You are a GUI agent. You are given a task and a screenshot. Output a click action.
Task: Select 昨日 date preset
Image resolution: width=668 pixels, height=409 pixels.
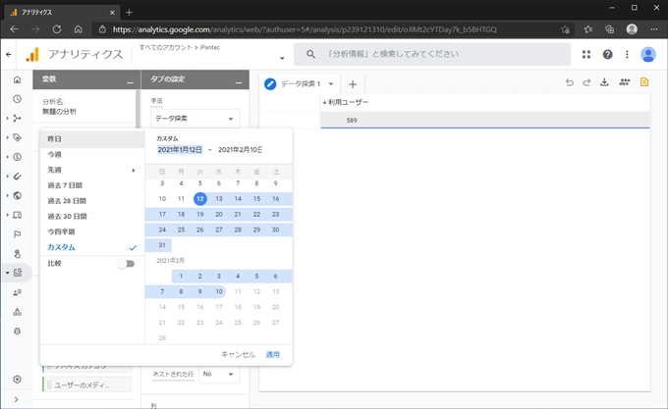[x=92, y=139]
